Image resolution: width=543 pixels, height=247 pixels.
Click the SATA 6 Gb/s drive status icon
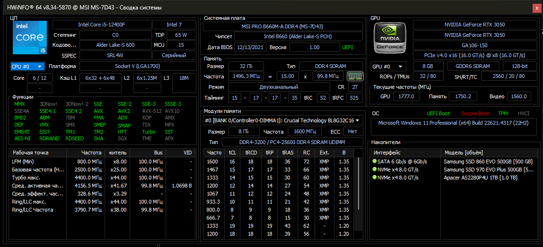tap(374, 162)
